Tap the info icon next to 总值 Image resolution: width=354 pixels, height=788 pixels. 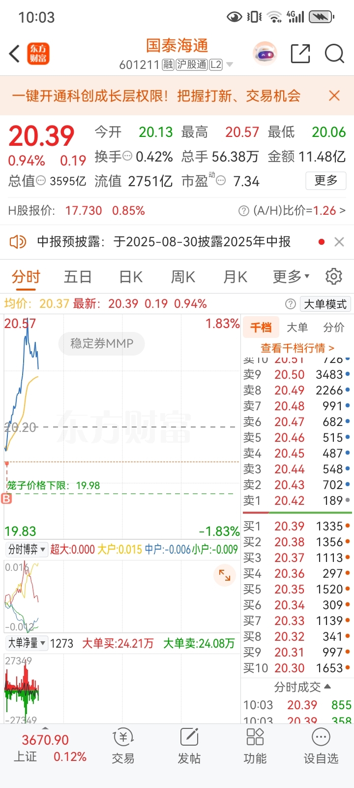pos(41,181)
